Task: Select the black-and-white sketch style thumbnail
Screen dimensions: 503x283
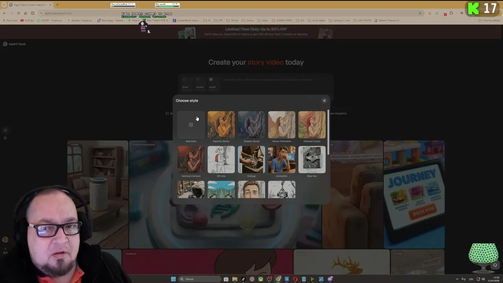Action: pyautogui.click(x=282, y=189)
